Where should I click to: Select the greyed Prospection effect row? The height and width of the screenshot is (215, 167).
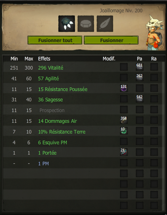point(83,110)
